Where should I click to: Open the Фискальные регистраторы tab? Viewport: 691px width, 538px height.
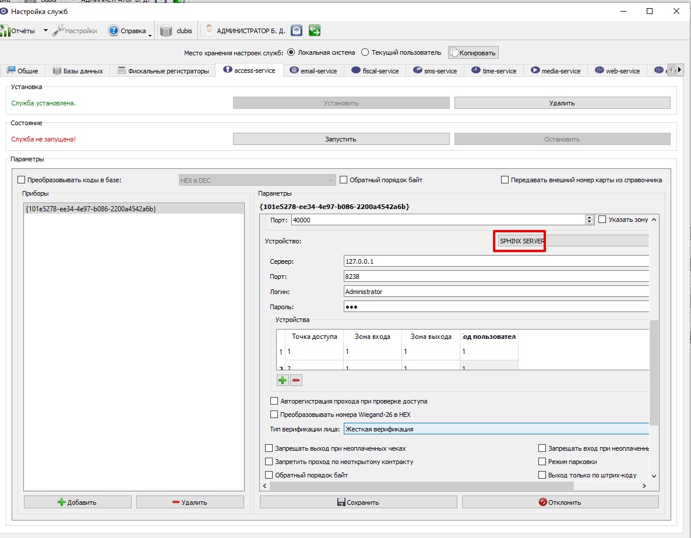tap(163, 70)
